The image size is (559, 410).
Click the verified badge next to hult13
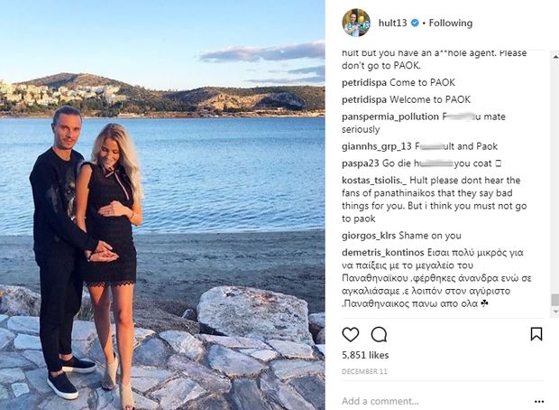415,23
